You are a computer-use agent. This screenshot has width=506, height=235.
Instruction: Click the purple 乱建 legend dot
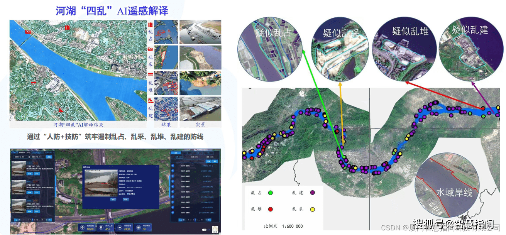coord(313,192)
